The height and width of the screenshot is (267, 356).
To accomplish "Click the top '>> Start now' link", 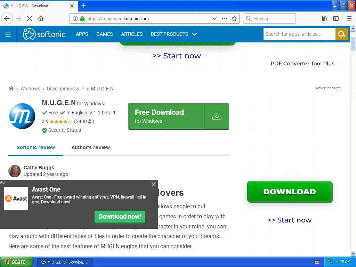I will point(177,56).
